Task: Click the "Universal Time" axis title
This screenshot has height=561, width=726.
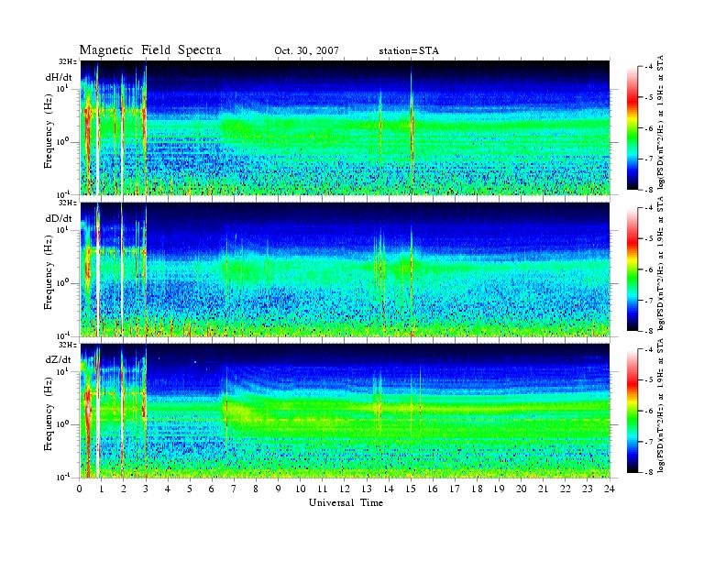Action: point(346,502)
